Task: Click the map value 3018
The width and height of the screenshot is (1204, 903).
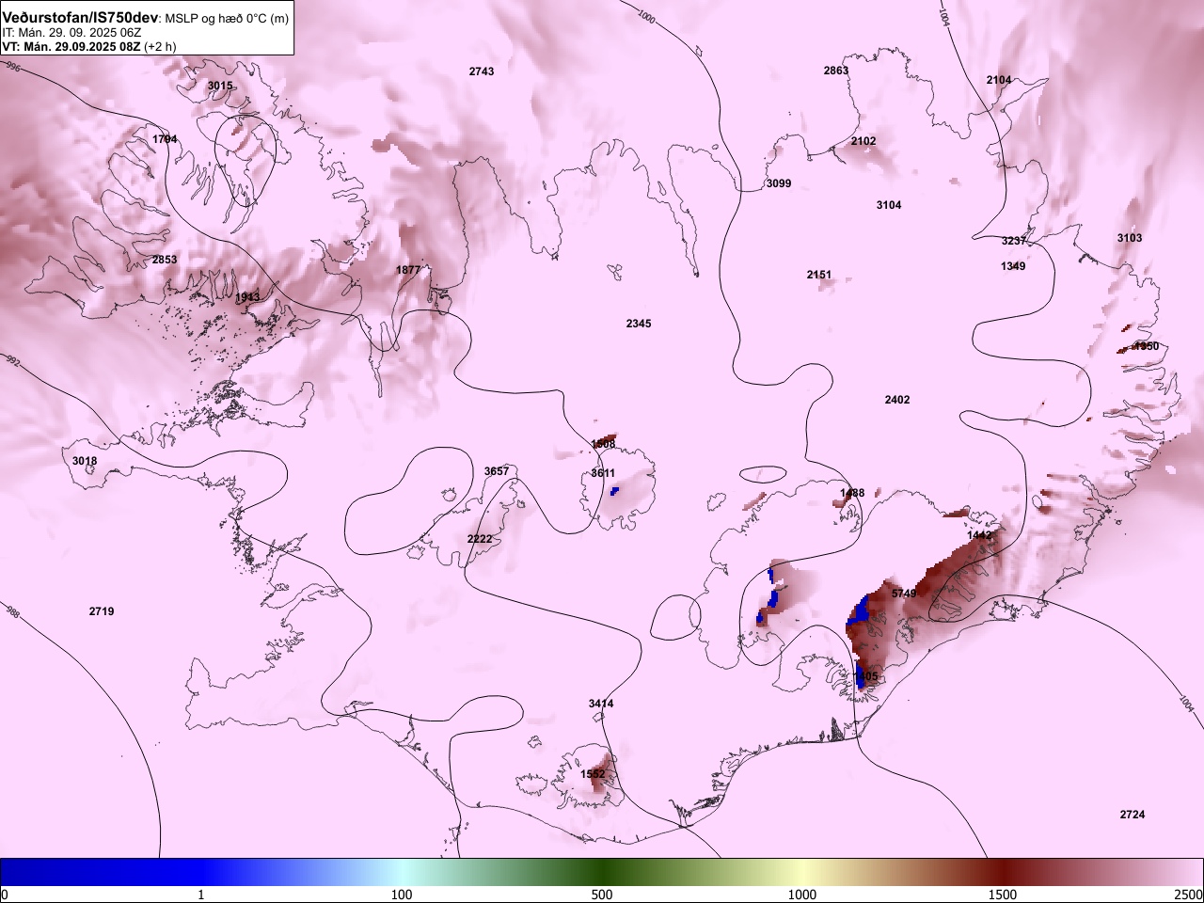Action: 85,461
